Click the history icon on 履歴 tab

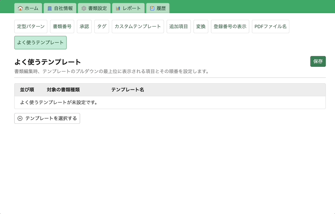tap(152, 8)
